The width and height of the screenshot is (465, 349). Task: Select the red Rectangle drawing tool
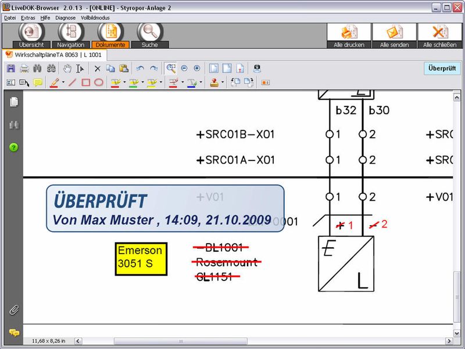[x=85, y=83]
